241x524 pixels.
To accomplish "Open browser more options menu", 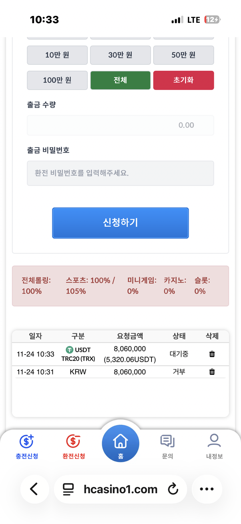I will coord(206,489).
